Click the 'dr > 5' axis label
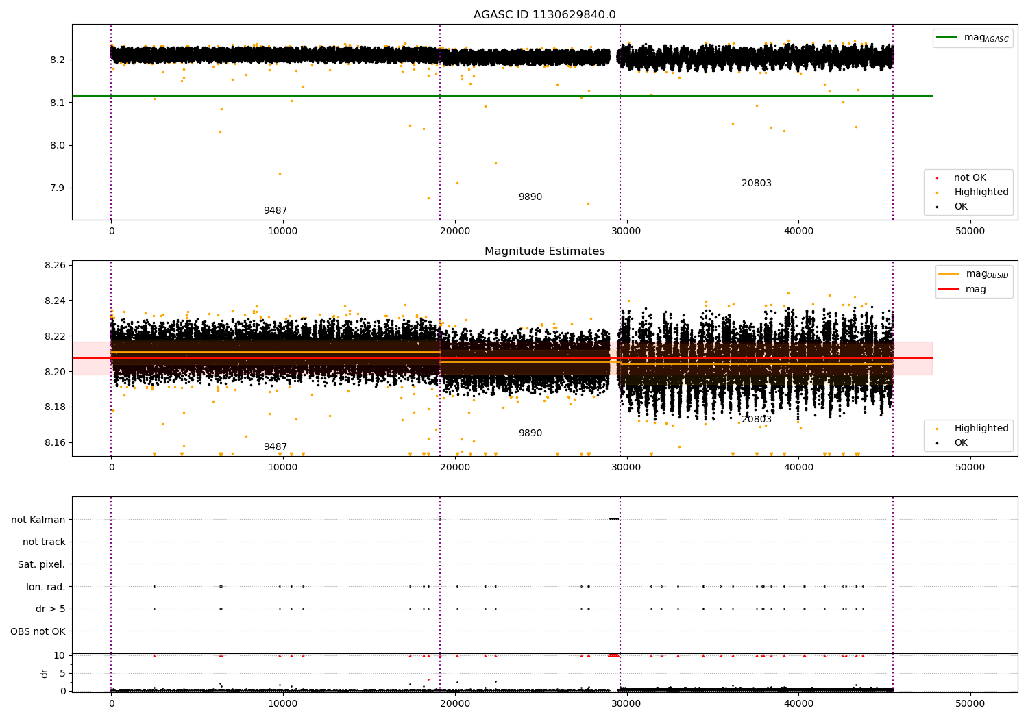Viewport: 1028px width, 719px height. (51, 609)
